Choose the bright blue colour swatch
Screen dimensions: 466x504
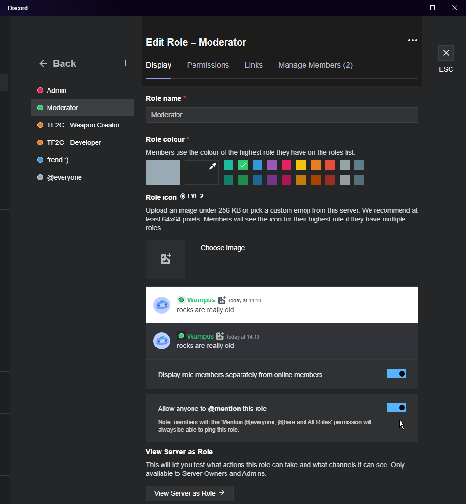(x=257, y=166)
